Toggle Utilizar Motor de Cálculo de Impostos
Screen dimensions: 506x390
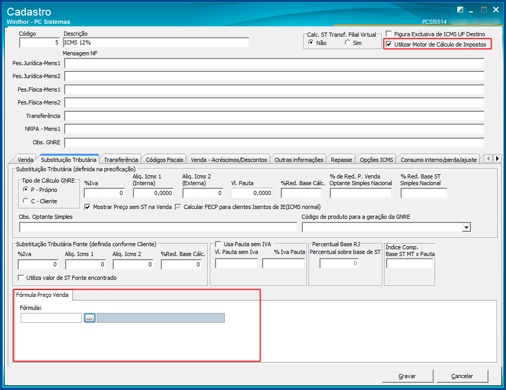(x=389, y=44)
